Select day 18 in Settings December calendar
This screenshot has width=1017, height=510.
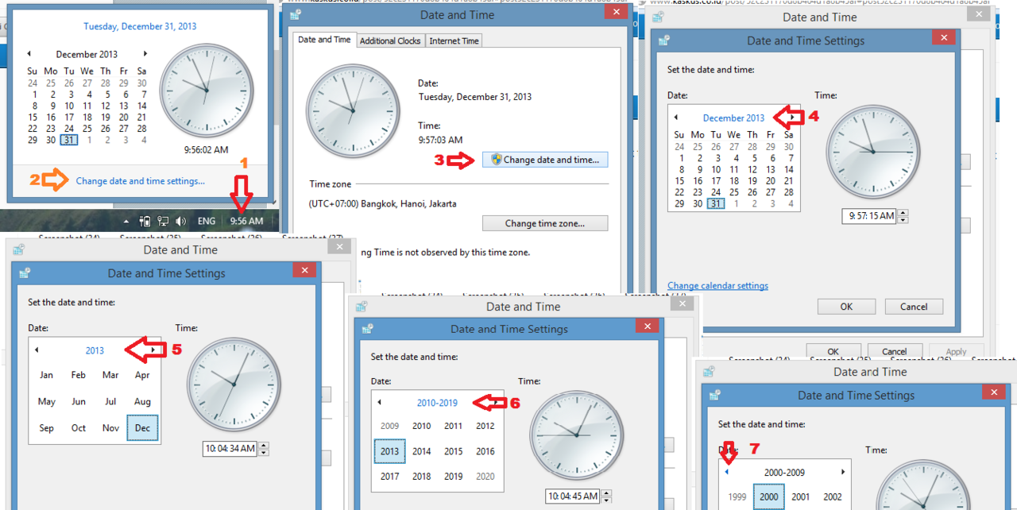(734, 180)
